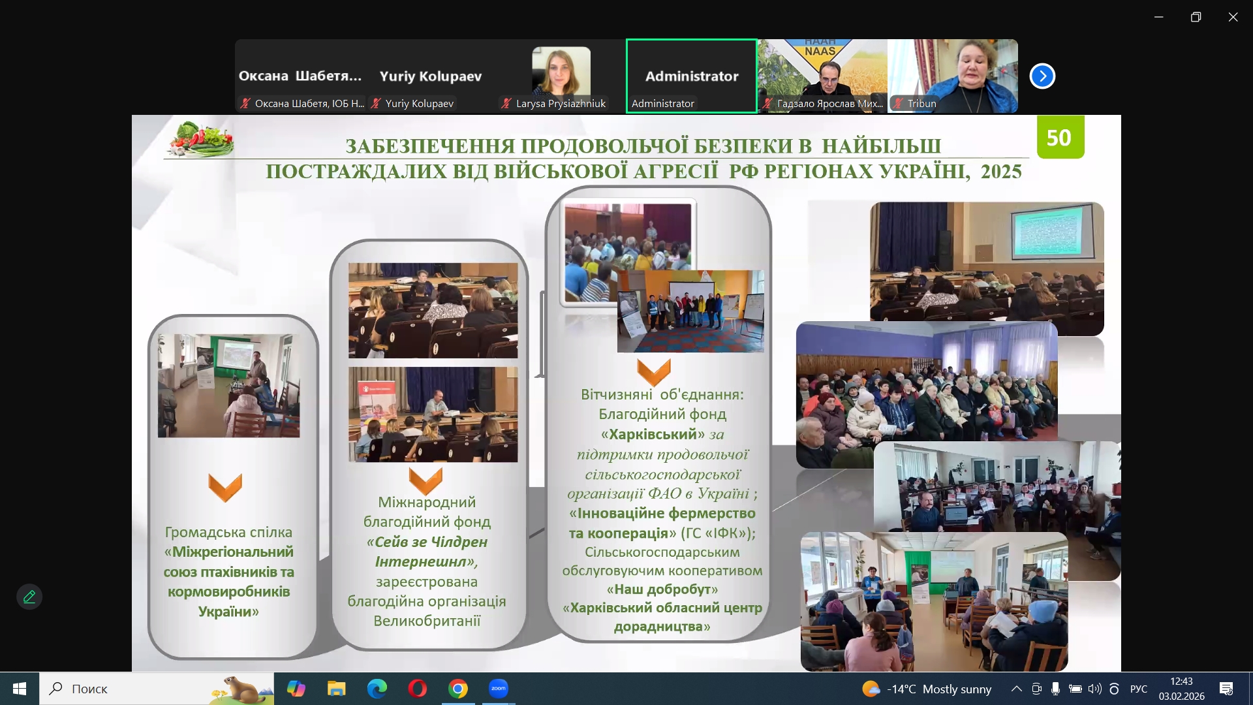The width and height of the screenshot is (1253, 705).
Task: Click Larysa Prysiazhniuk's video tile
Action: 561,76
